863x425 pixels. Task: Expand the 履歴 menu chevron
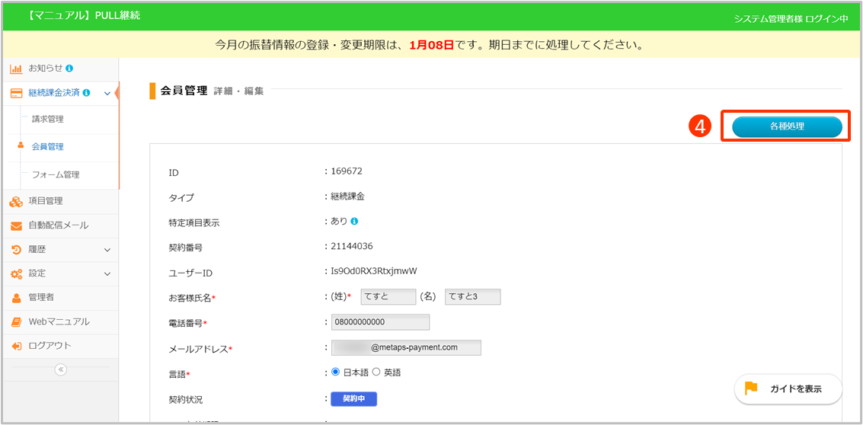coord(107,250)
